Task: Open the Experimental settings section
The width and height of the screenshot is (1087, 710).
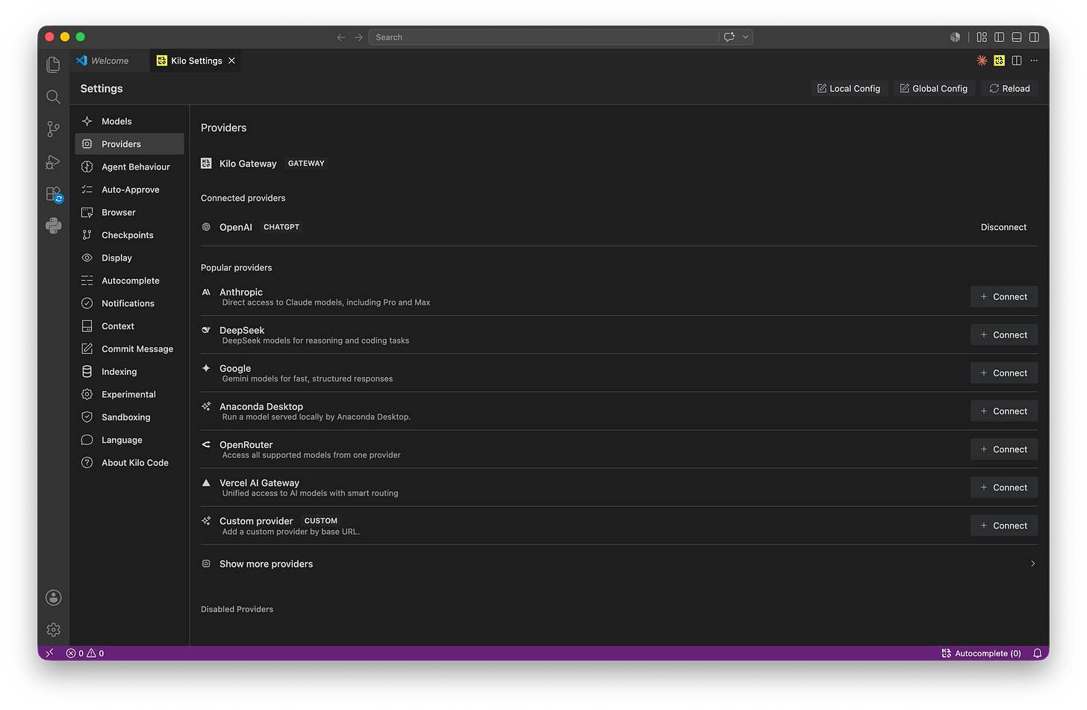Action: pos(129,394)
